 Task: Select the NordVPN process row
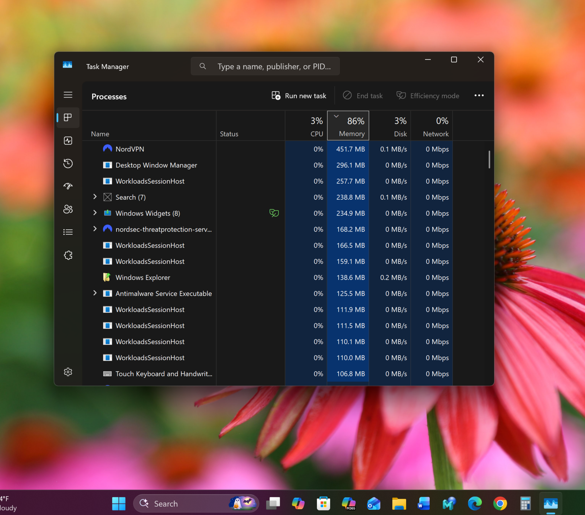130,149
